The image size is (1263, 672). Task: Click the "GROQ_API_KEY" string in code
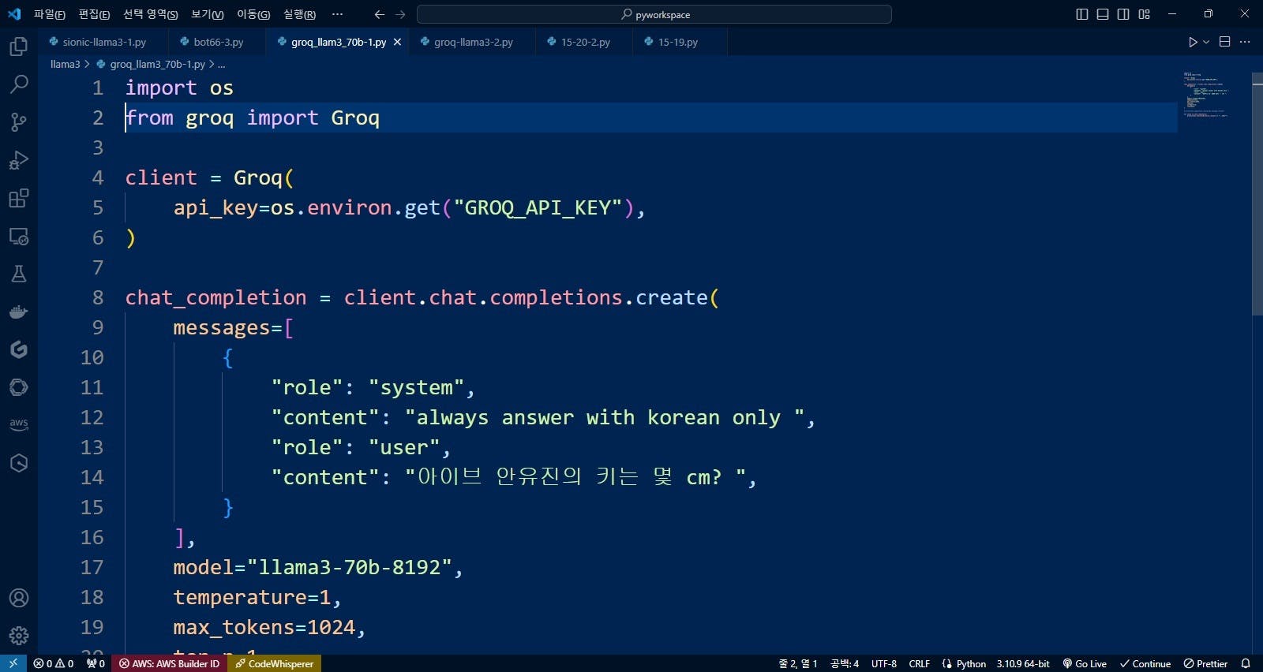(x=538, y=207)
